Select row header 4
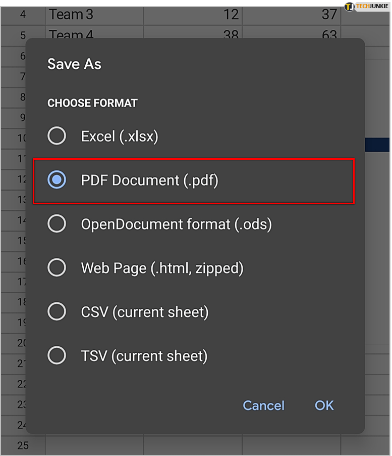392x456 pixels. [23, 15]
